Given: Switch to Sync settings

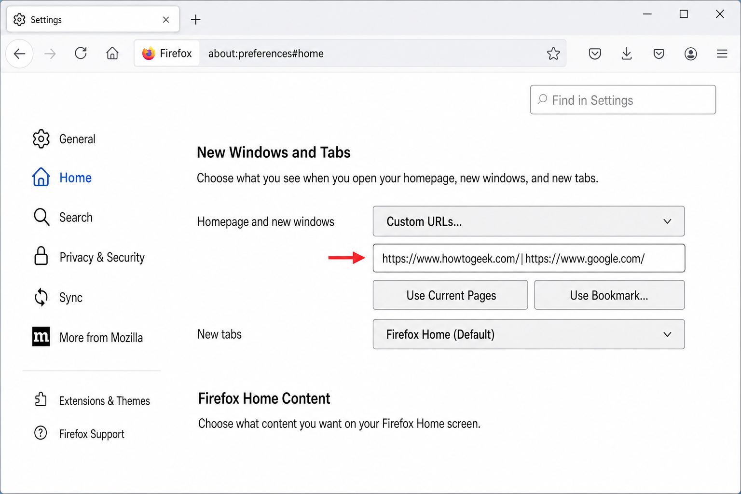Looking at the screenshot, I should [x=70, y=298].
